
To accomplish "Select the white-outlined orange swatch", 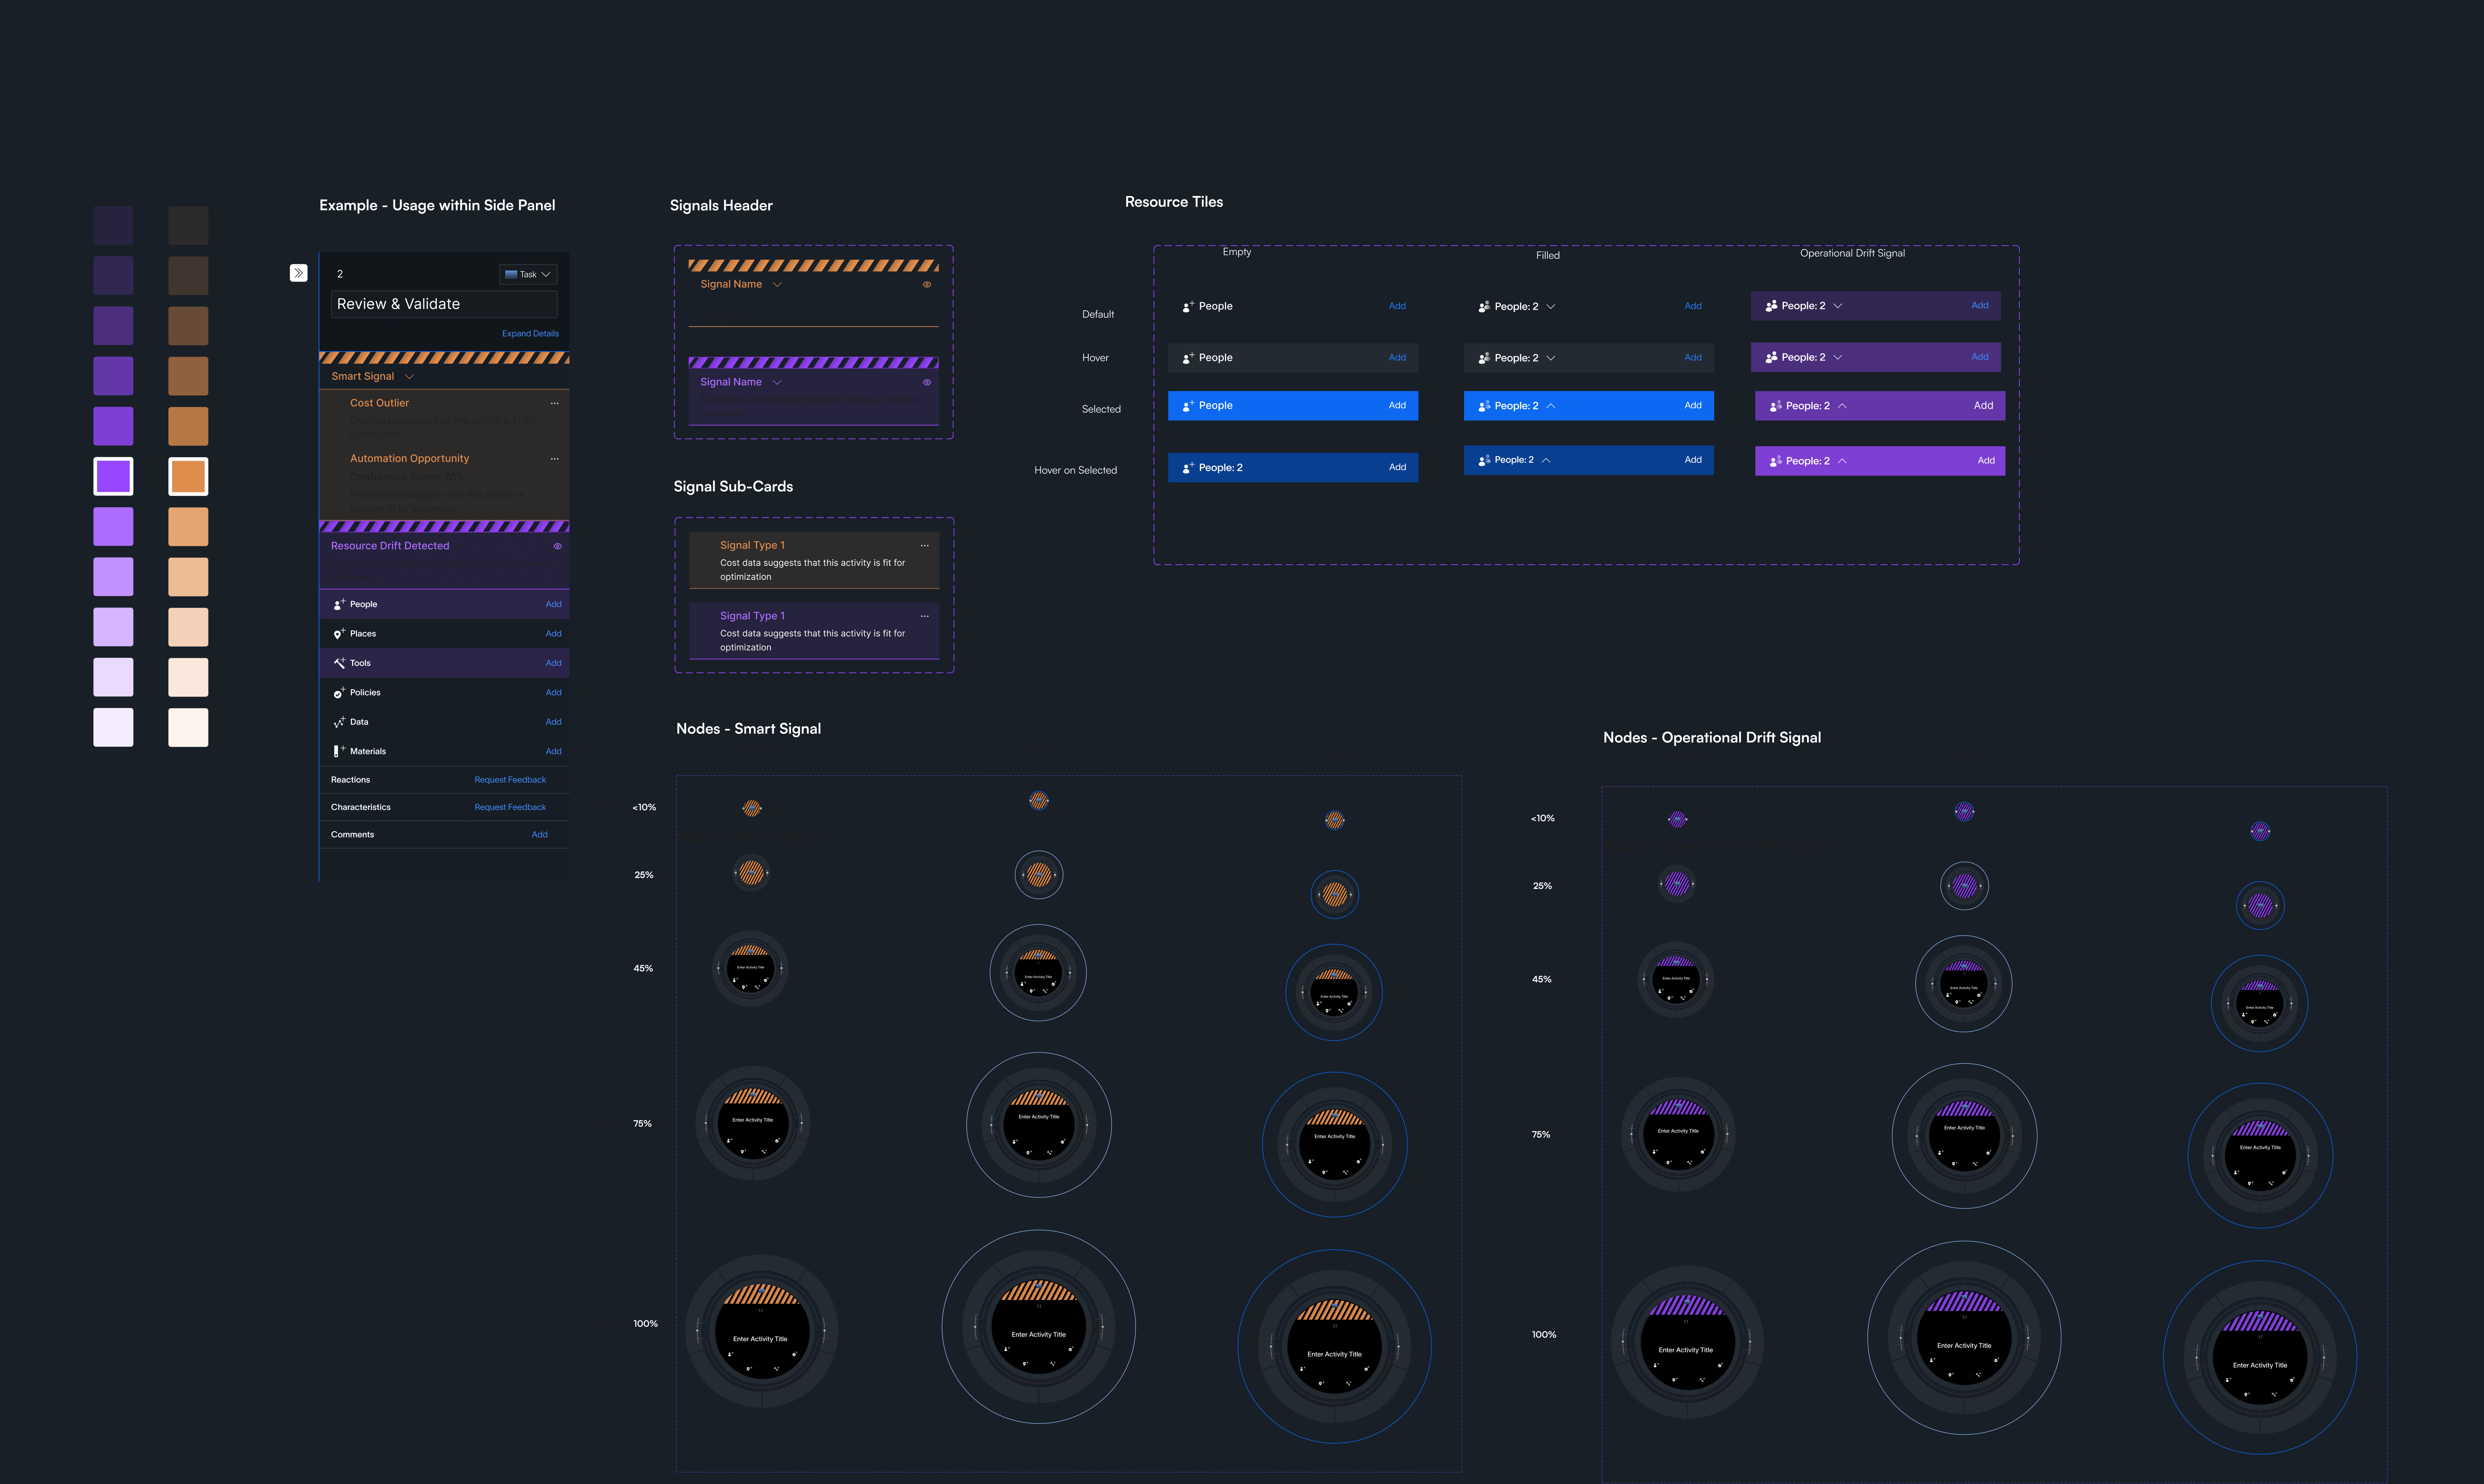I will click(x=188, y=476).
